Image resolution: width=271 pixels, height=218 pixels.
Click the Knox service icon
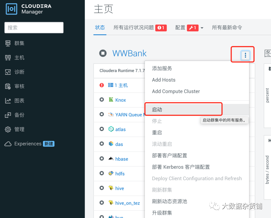111,100
